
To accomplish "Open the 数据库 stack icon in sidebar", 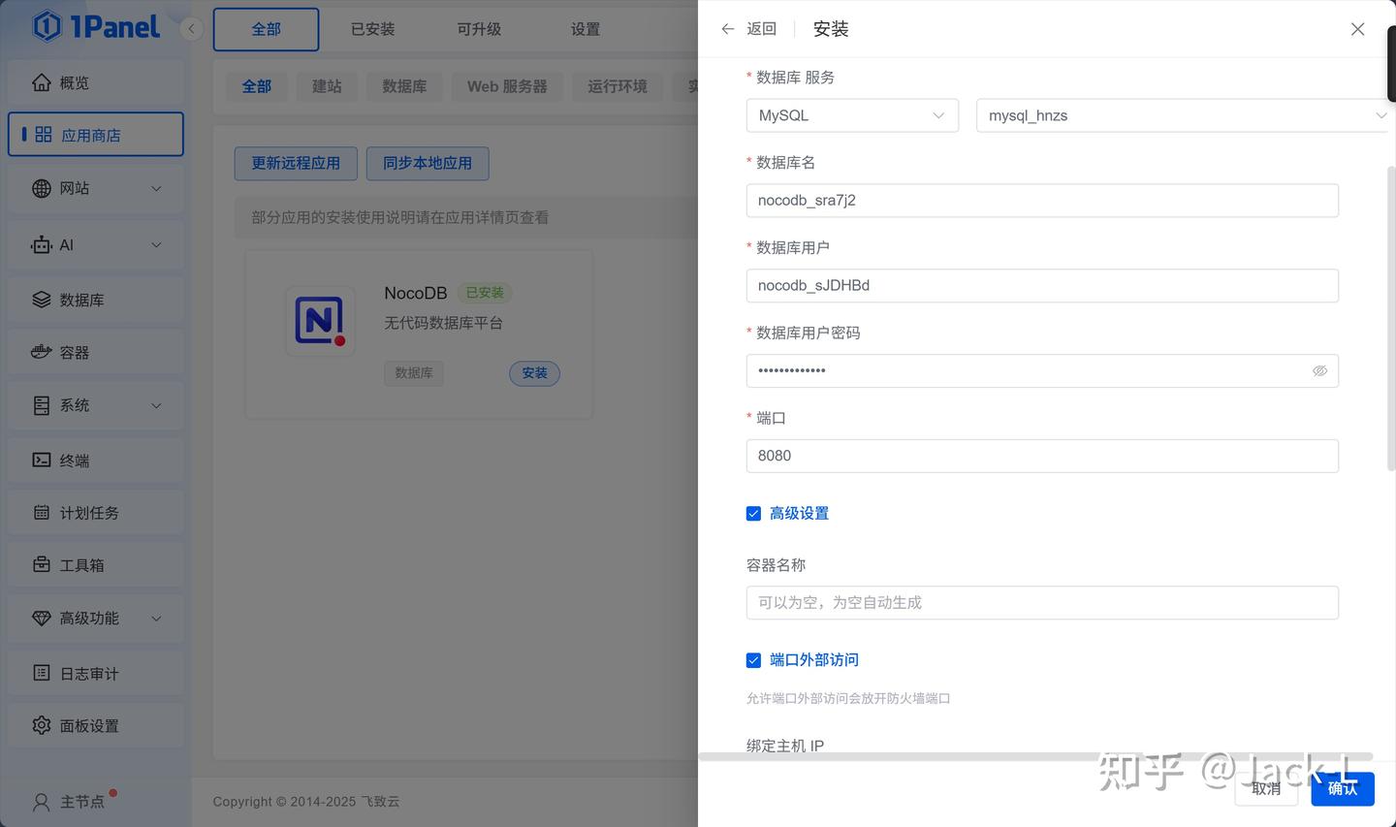I will coord(42,300).
